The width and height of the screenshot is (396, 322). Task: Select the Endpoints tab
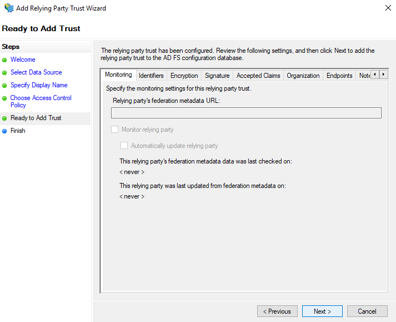(339, 76)
